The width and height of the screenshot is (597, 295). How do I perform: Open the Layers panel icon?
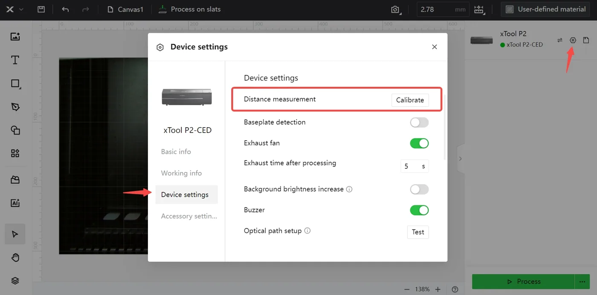tap(15, 281)
